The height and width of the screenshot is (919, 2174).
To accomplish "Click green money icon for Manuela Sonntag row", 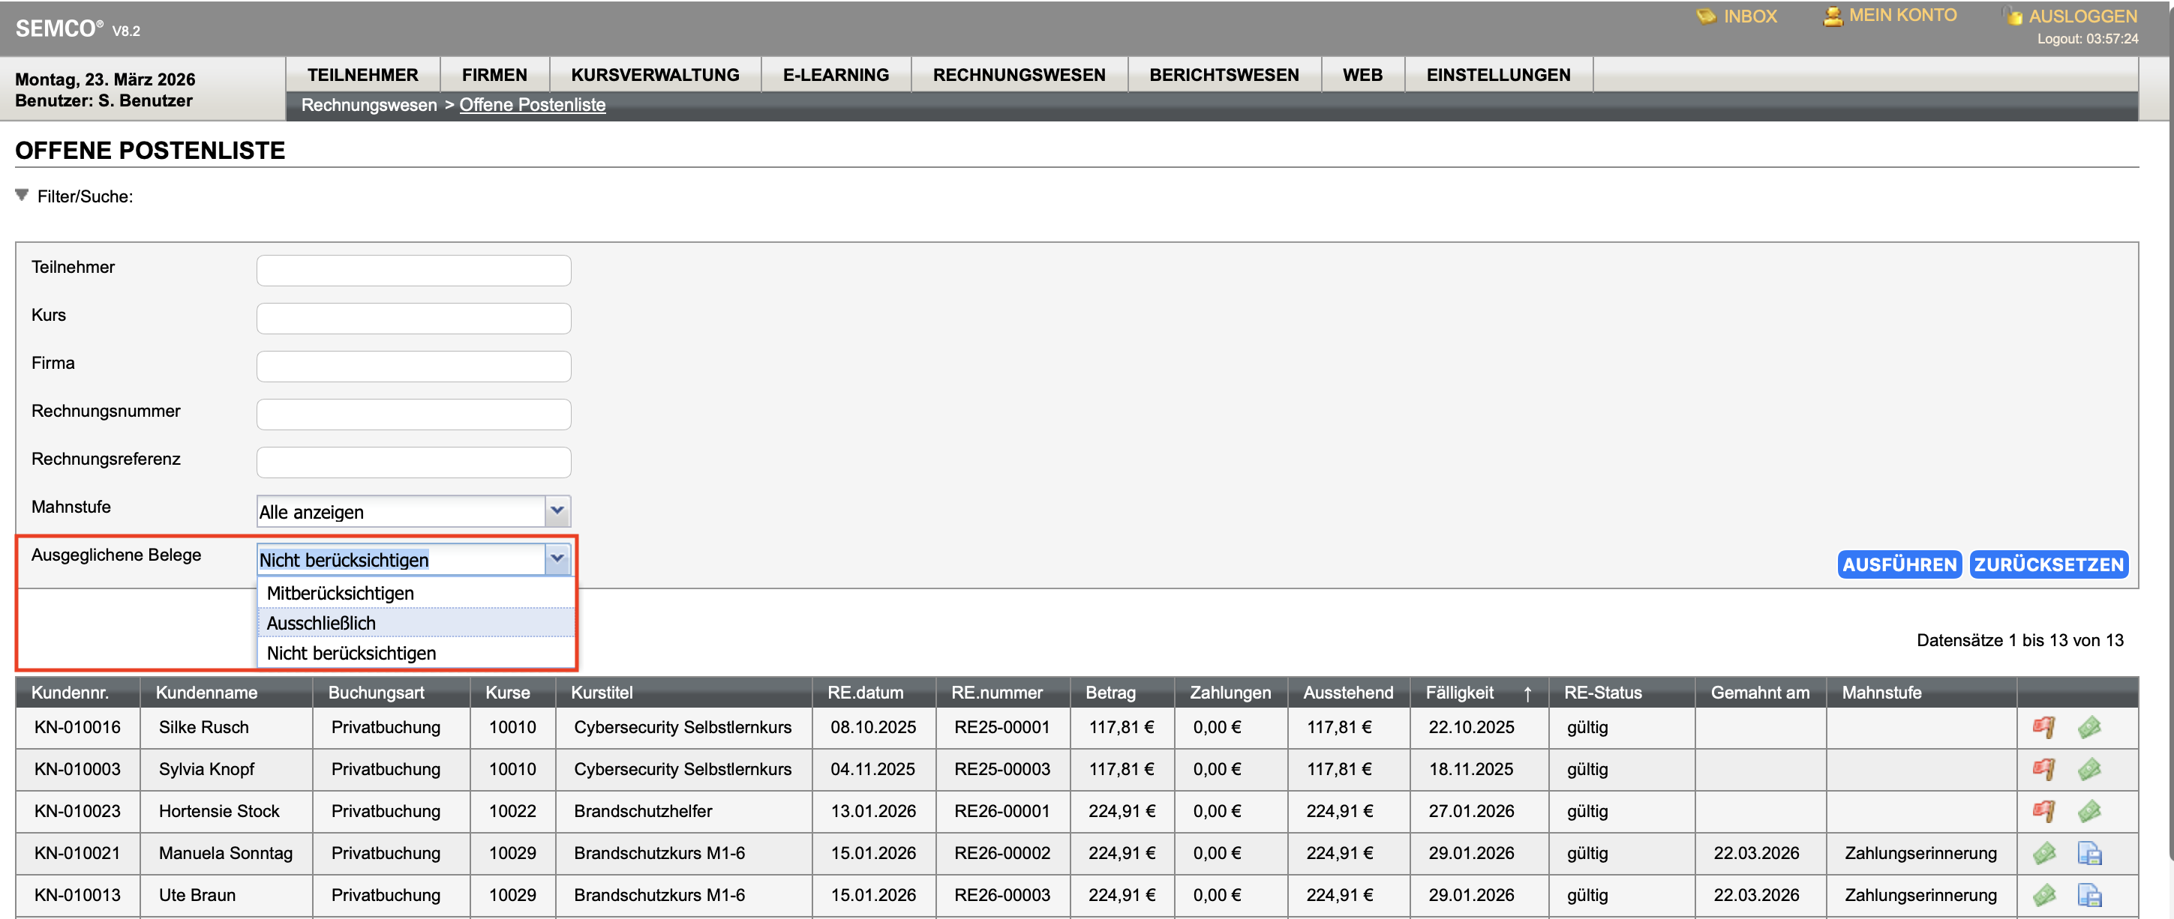I will 2043,853.
